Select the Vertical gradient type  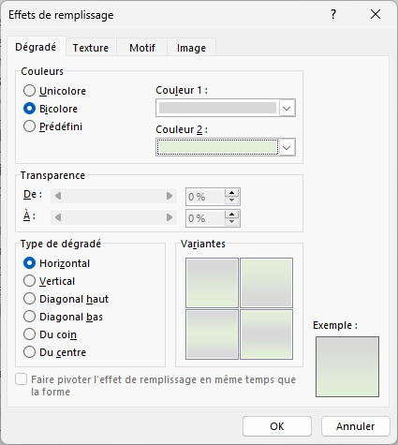pos(29,281)
